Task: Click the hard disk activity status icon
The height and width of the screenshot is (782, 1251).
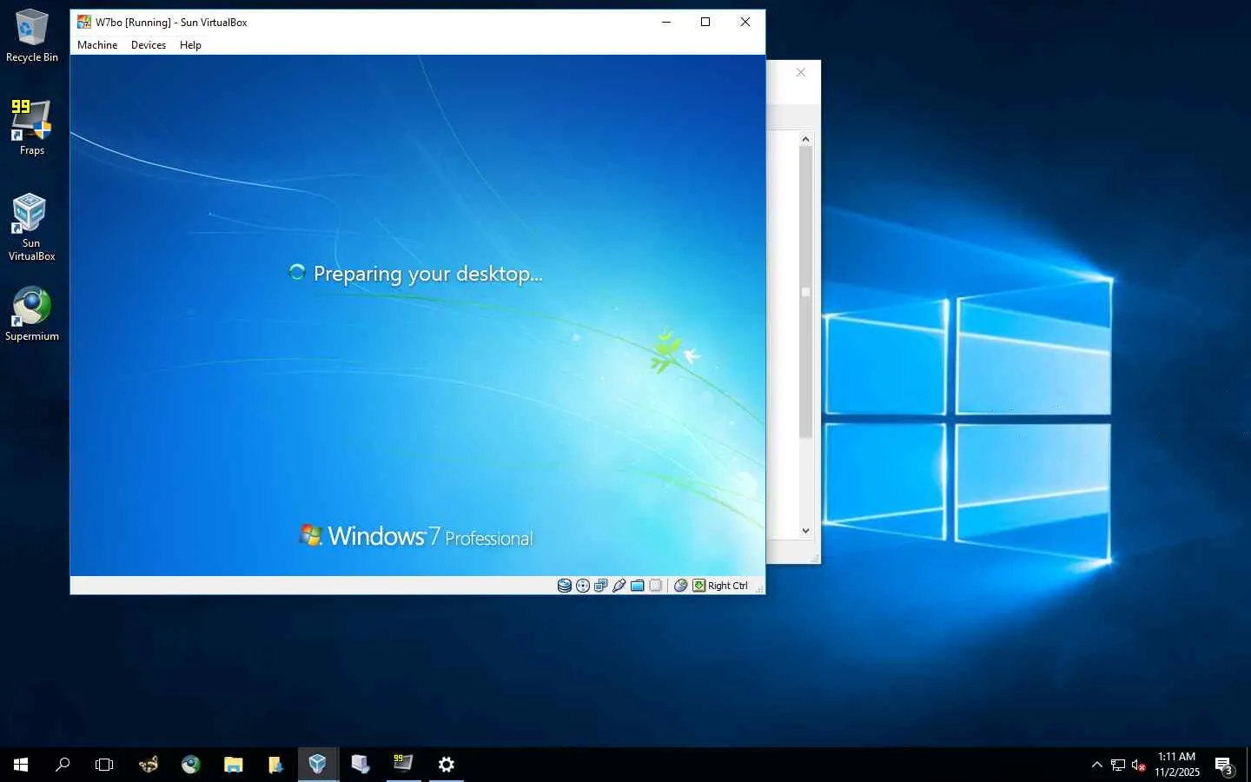Action: [565, 586]
